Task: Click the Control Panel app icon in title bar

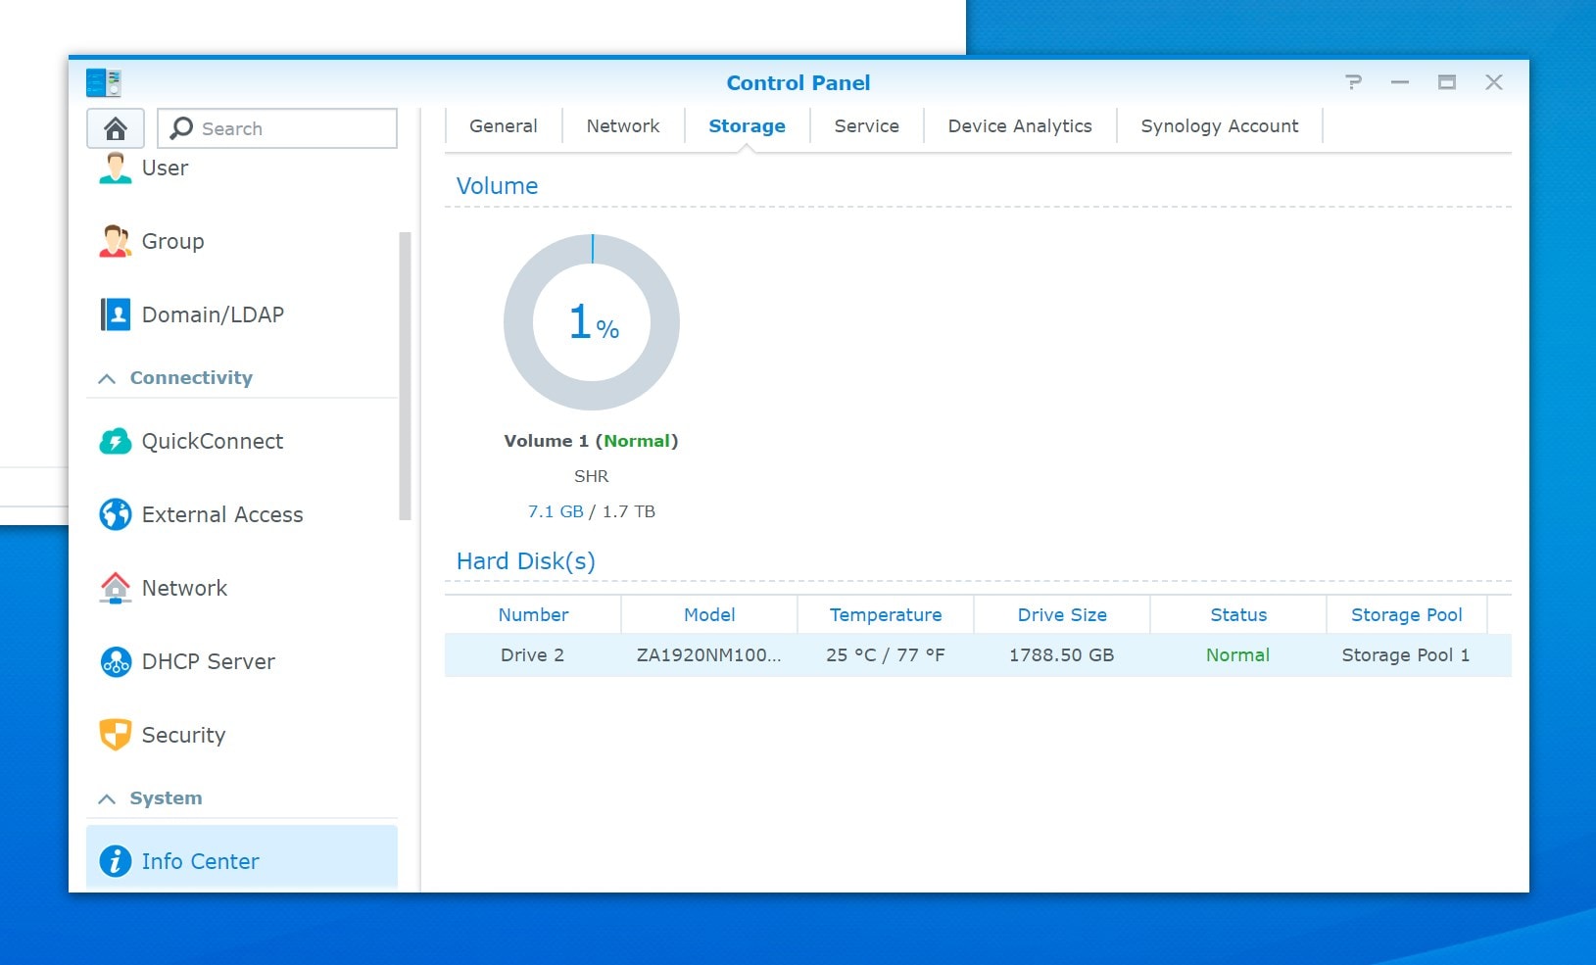Action: pyautogui.click(x=103, y=83)
